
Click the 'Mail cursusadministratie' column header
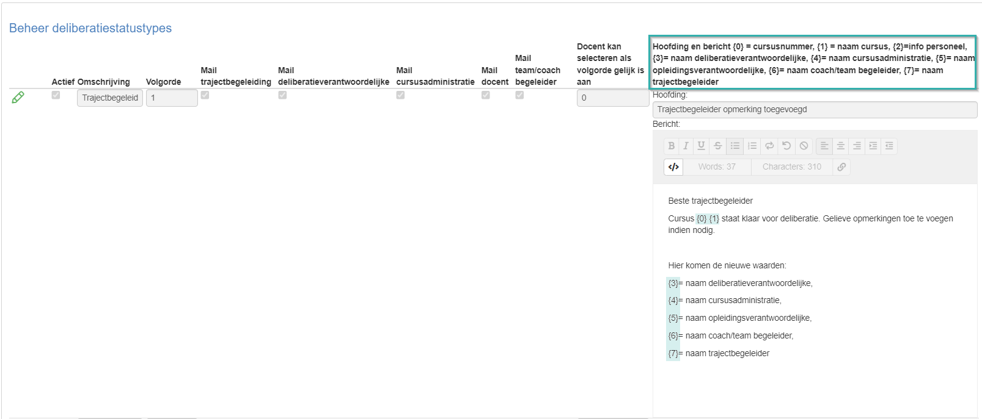click(435, 76)
